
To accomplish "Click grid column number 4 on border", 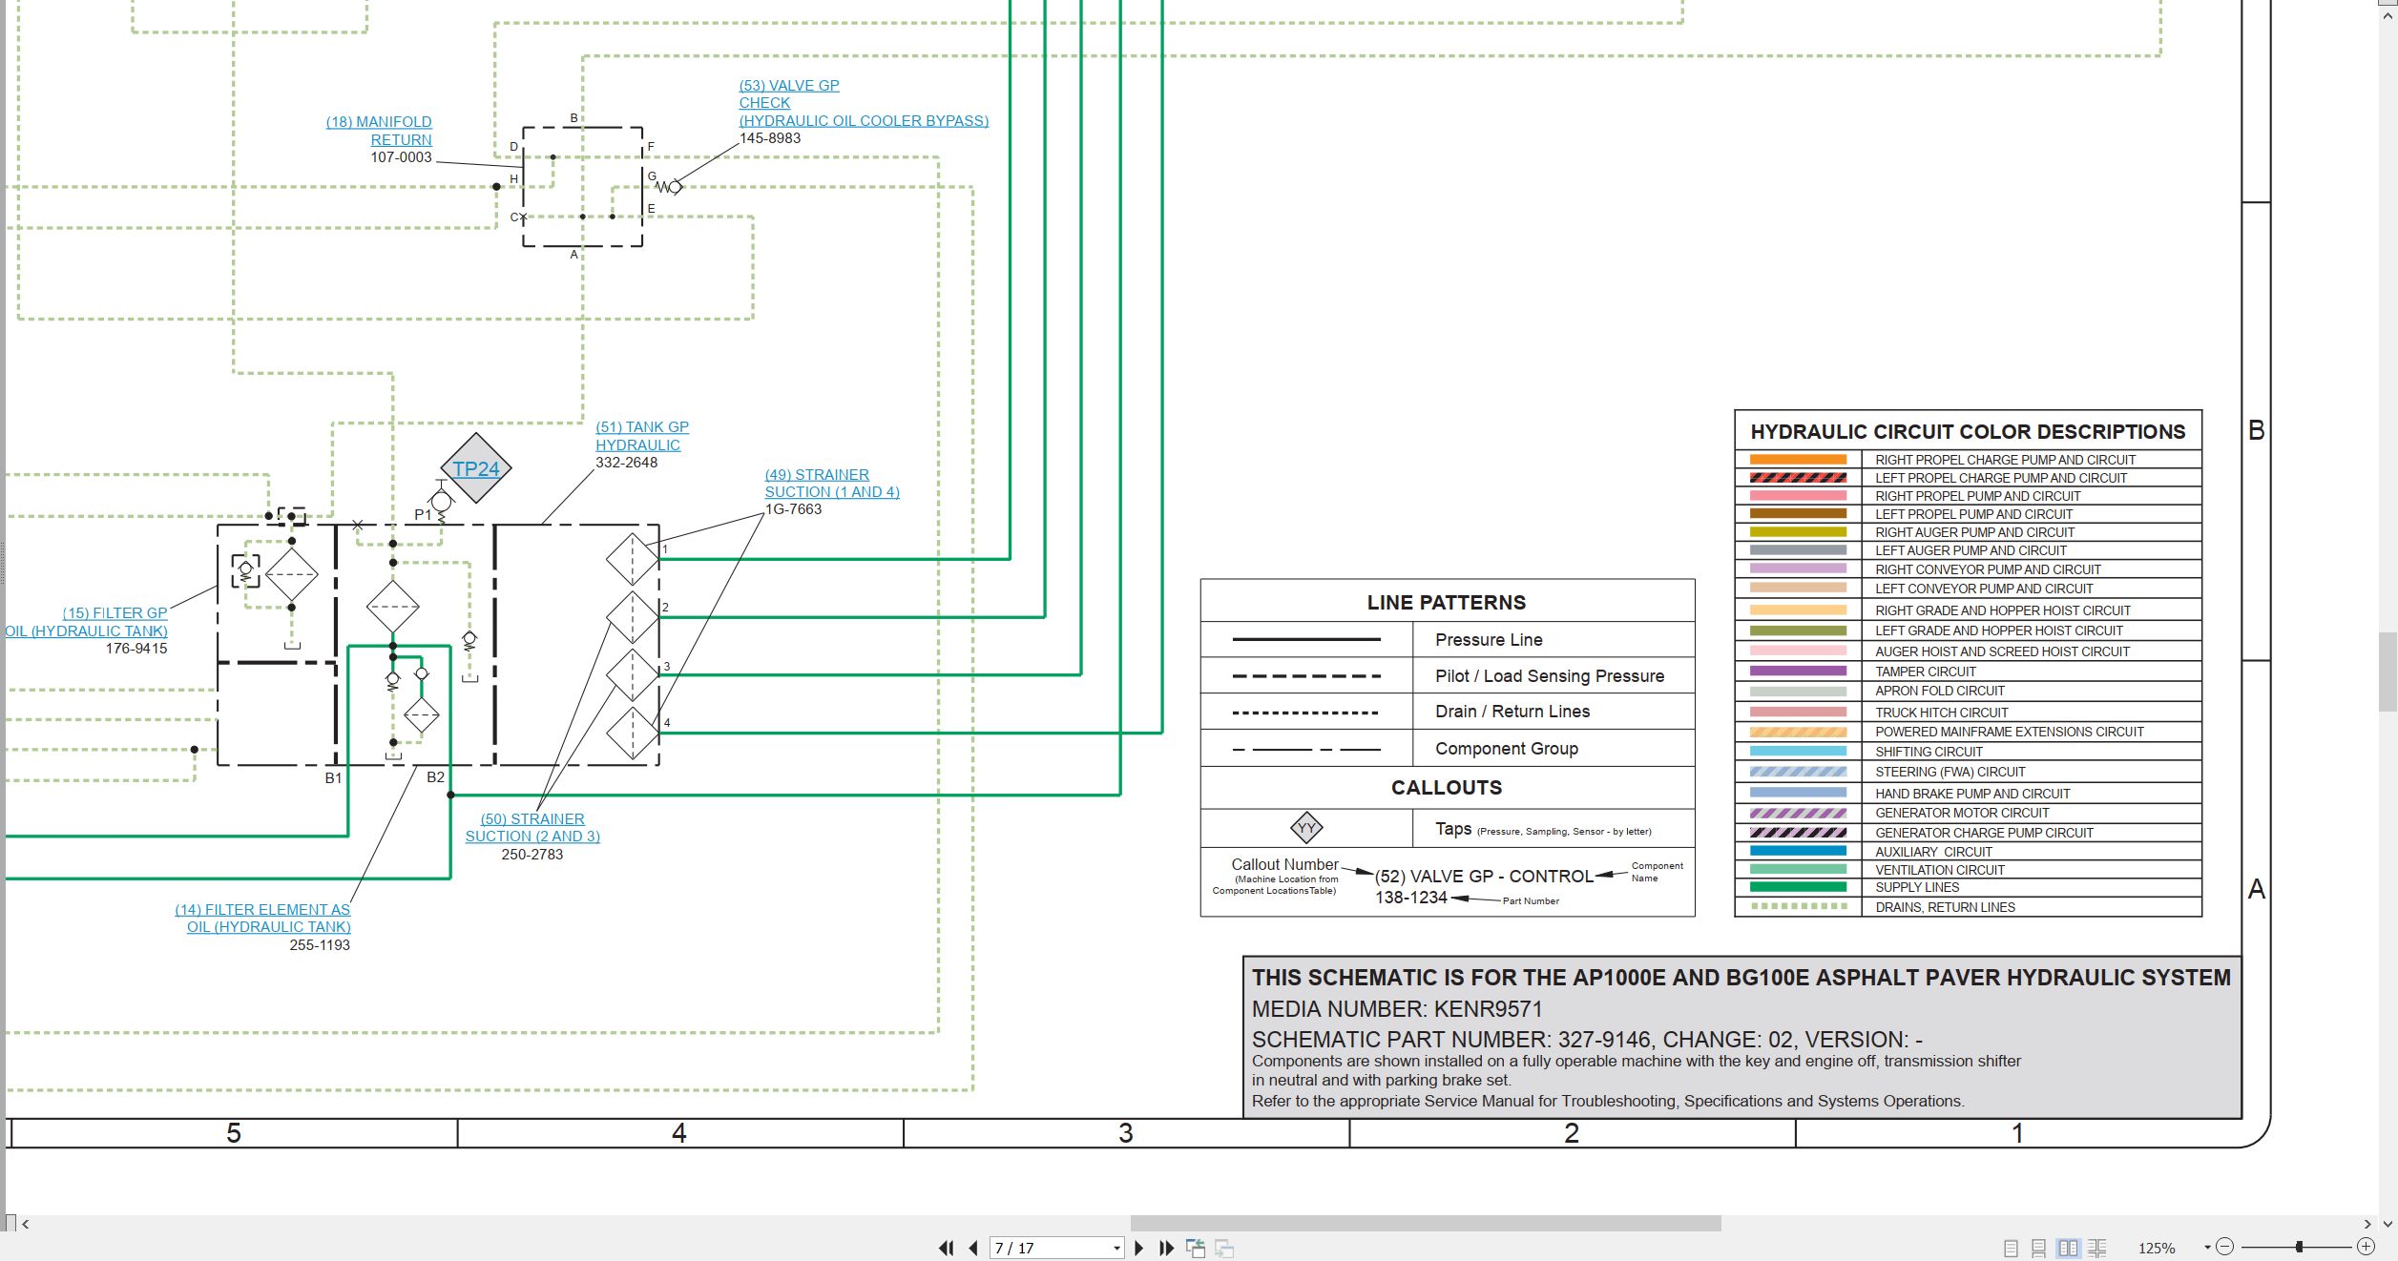I will 679,1133.
